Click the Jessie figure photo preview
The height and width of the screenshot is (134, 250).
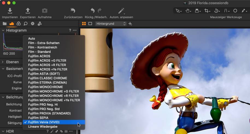coord(165,81)
